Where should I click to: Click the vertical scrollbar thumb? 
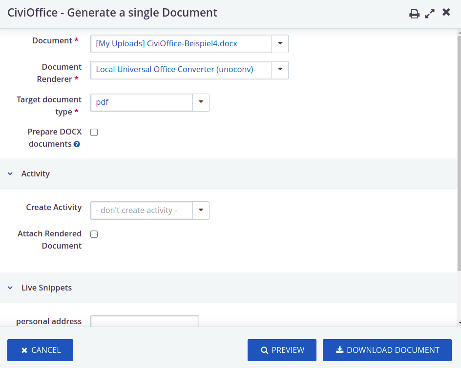[x=459, y=153]
